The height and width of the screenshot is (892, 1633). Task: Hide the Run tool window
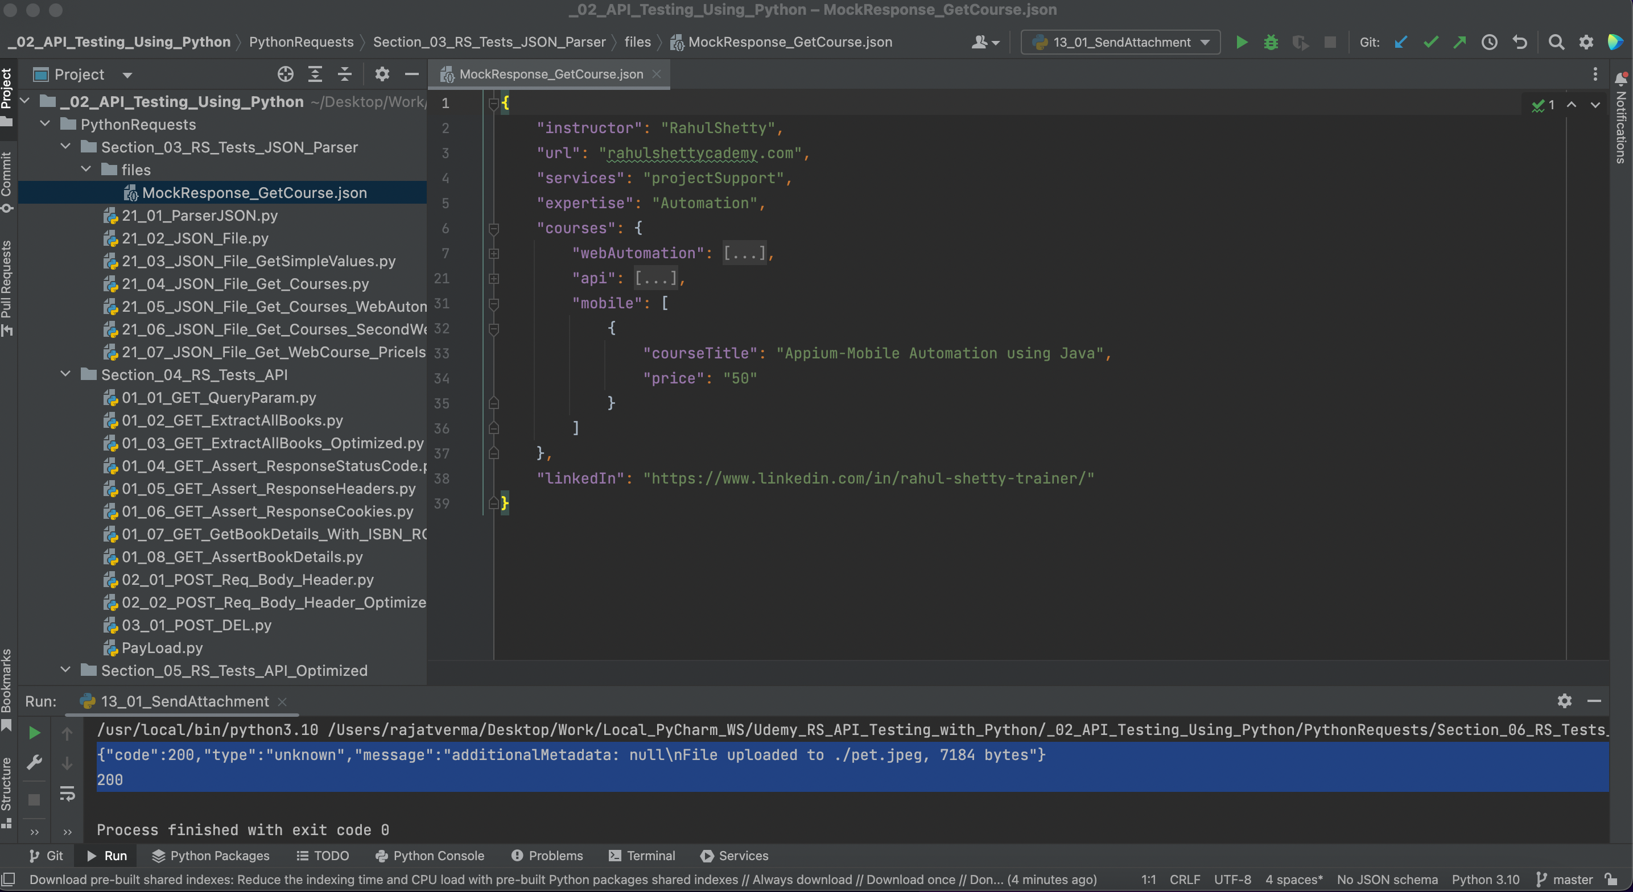(x=1594, y=700)
